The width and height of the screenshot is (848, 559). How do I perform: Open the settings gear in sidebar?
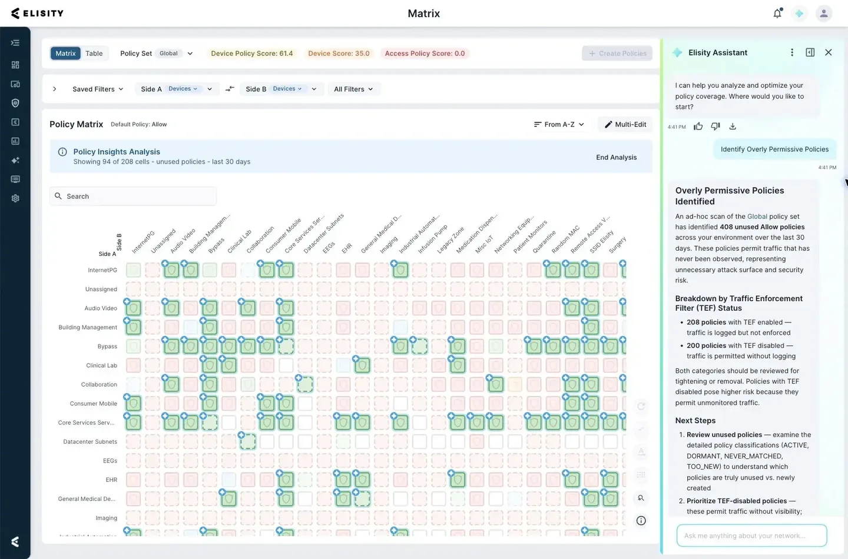point(15,198)
